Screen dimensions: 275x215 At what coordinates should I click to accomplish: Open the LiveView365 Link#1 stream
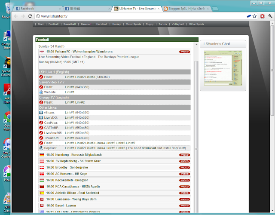point(70,133)
